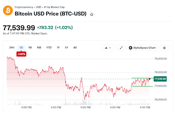Select the 5Y time range

(66, 47)
